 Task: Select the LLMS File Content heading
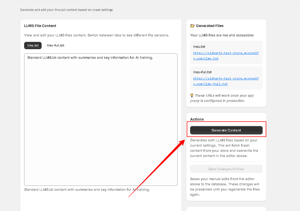pyautogui.click(x=40, y=26)
